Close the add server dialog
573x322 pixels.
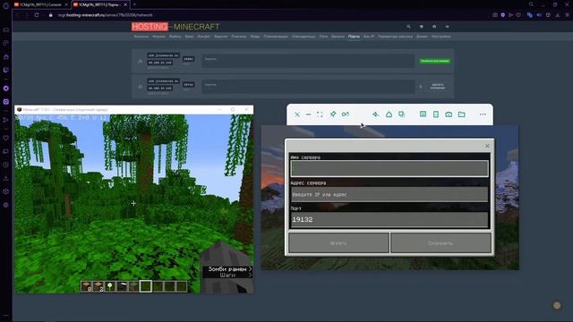(487, 146)
